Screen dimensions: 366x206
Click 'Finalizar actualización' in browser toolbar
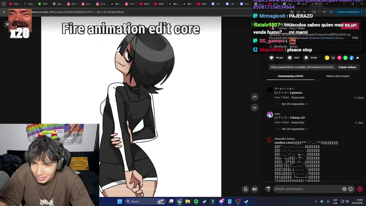[348, 12]
